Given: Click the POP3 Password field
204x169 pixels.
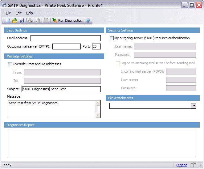Looking at the screenshot, I should [181, 88].
